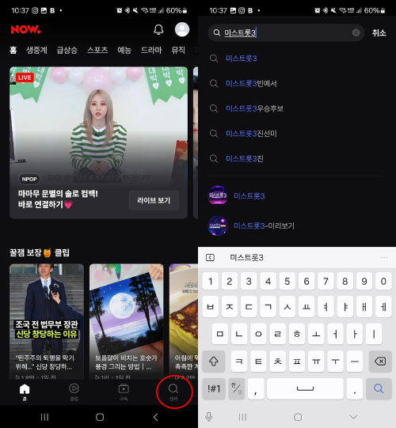Open the 클립 bottom navigation icon
Viewport: 396px width, 428px height.
pyautogui.click(x=74, y=392)
